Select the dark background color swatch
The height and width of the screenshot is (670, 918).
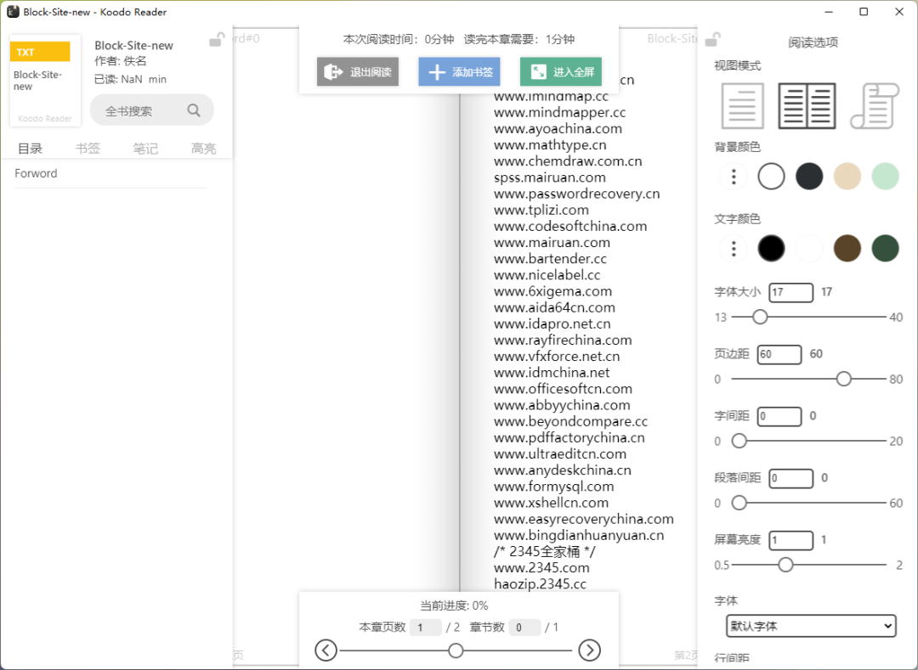click(809, 176)
